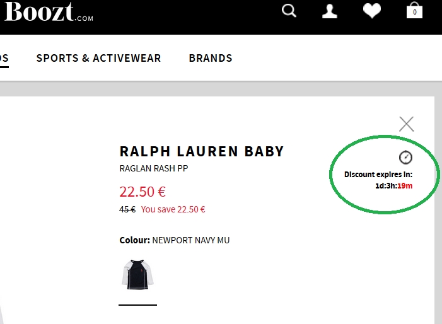Open the Ralph Lauren Baby brand heading
Image resolution: width=442 pixels, height=324 pixels.
point(202,151)
